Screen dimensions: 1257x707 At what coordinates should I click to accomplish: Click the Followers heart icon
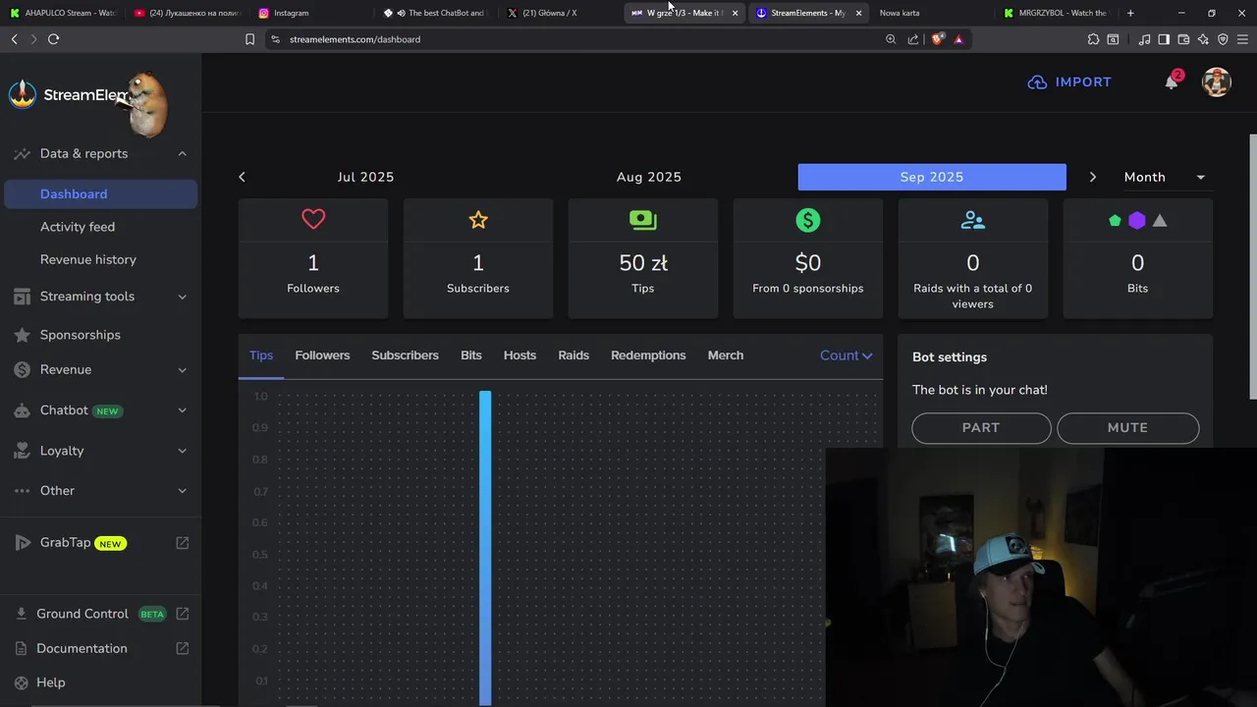(313, 220)
